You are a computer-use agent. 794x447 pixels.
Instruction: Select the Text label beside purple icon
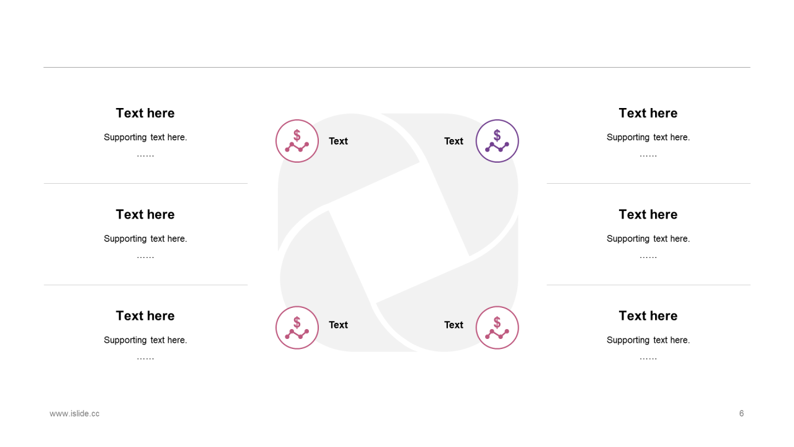[453, 141]
